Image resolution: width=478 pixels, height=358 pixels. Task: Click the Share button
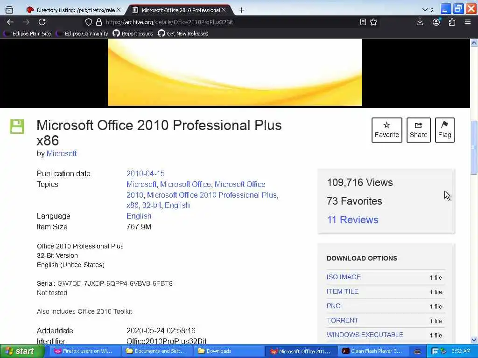click(x=419, y=130)
